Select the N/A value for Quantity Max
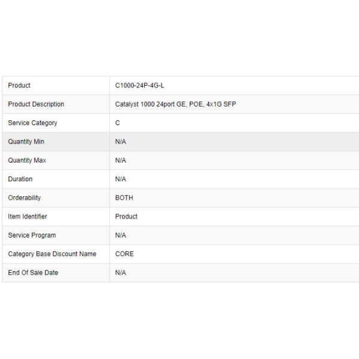This screenshot has height=359, width=359. point(121,160)
